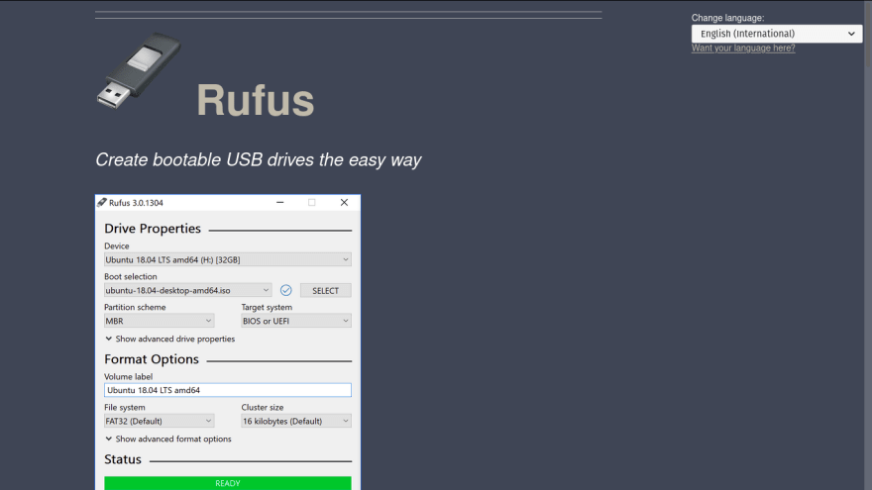Click the Rufus app icon in title bar
872x490 pixels.
[x=102, y=203]
